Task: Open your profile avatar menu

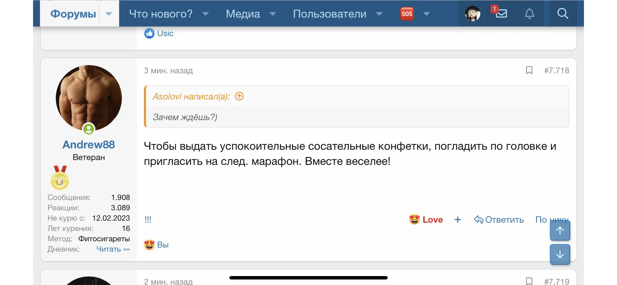Action: pyautogui.click(x=473, y=14)
